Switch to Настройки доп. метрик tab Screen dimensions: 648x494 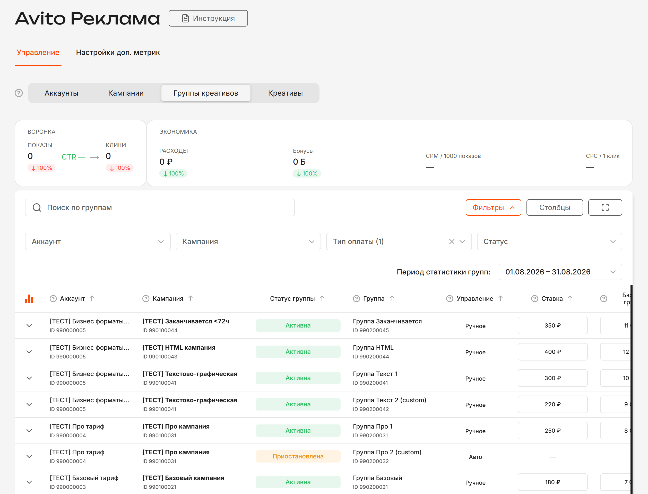pyautogui.click(x=118, y=52)
